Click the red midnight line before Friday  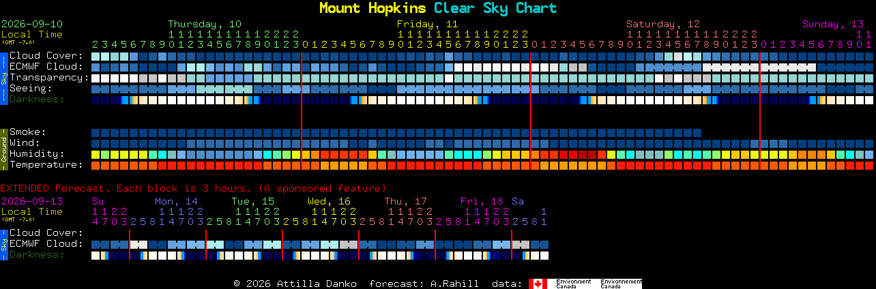tap(302, 110)
